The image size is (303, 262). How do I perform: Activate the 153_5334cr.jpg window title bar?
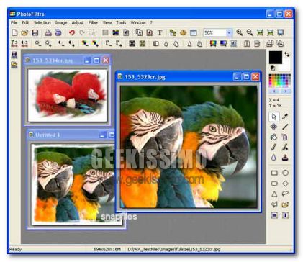pos(67,60)
